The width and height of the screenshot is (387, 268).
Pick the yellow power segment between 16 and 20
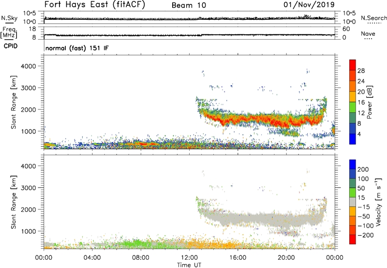(x=353, y=97)
